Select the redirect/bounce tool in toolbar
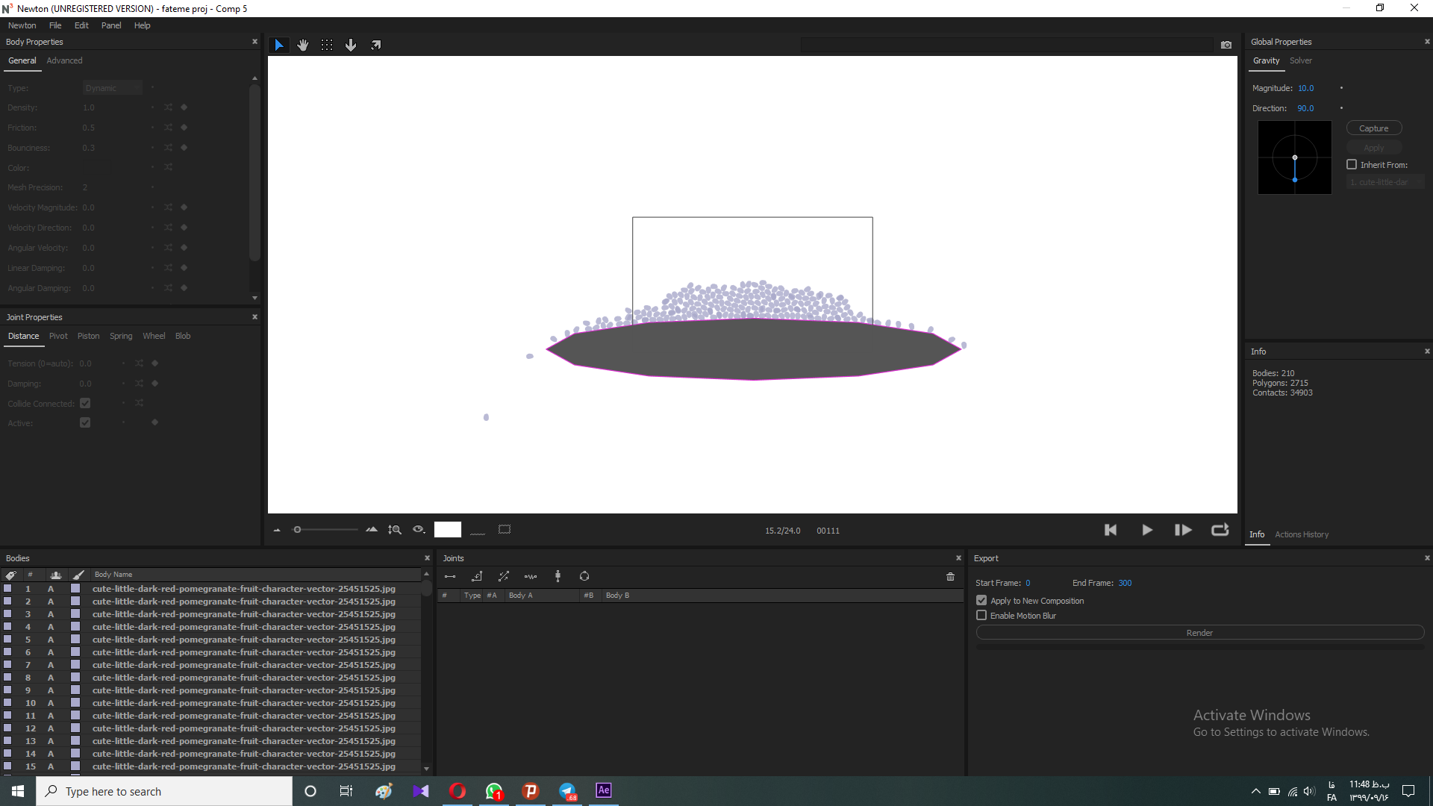The width and height of the screenshot is (1433, 806). 375,43
